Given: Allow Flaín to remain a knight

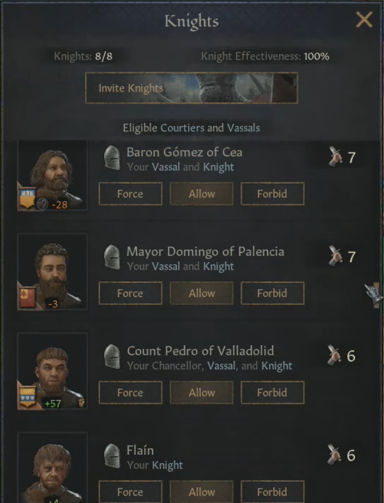Looking at the screenshot, I should click(201, 492).
